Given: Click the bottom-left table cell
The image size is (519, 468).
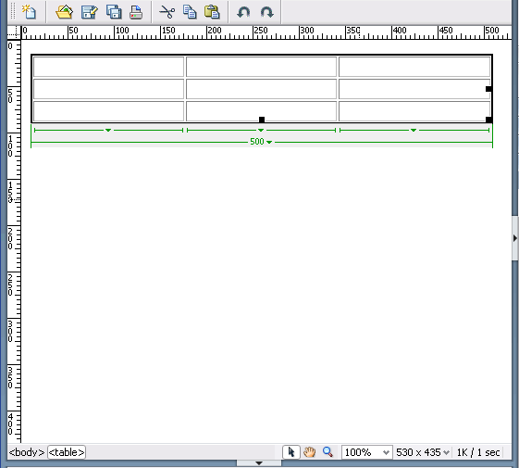Looking at the screenshot, I should click(108, 111).
